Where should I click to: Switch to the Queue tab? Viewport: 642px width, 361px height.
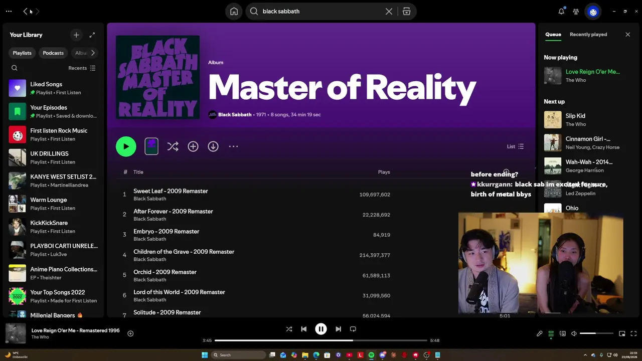tap(553, 35)
